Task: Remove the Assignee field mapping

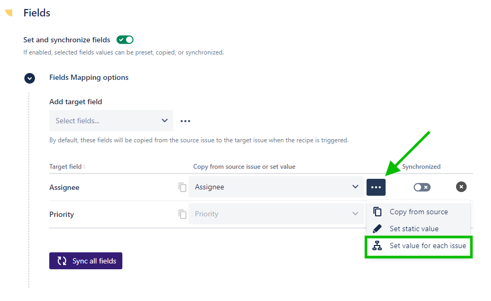Action: point(461,187)
